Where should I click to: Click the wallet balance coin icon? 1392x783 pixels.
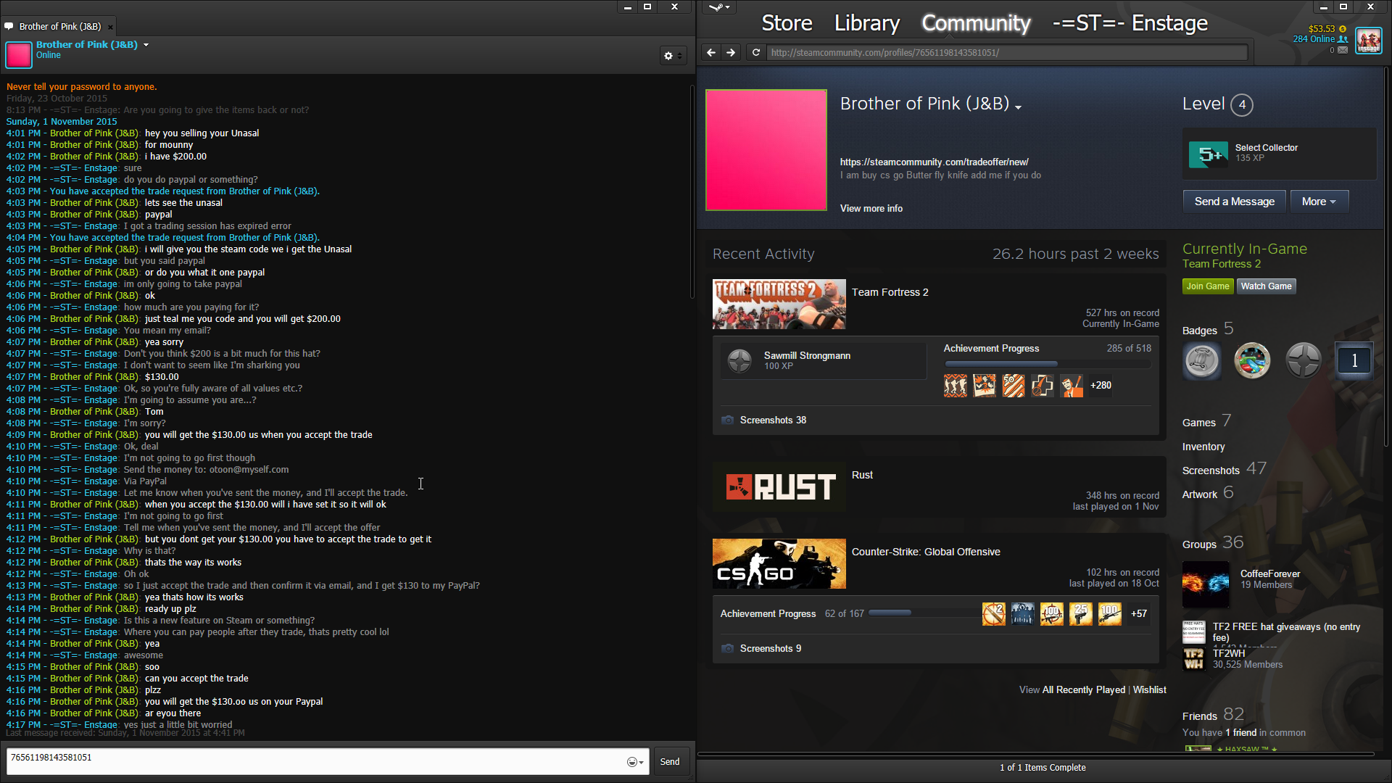[1343, 29]
